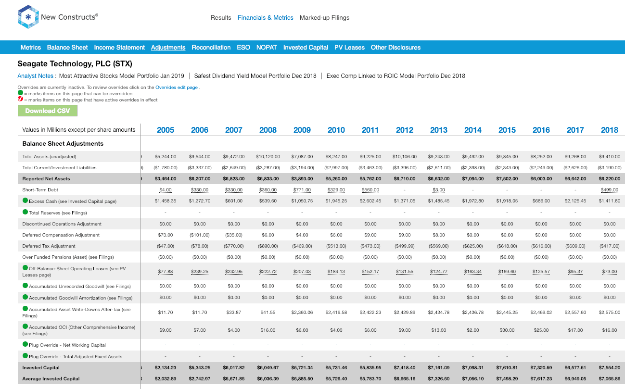The width and height of the screenshot is (625, 389).
Task: Click the 2005 column year header
Action: [x=166, y=130]
